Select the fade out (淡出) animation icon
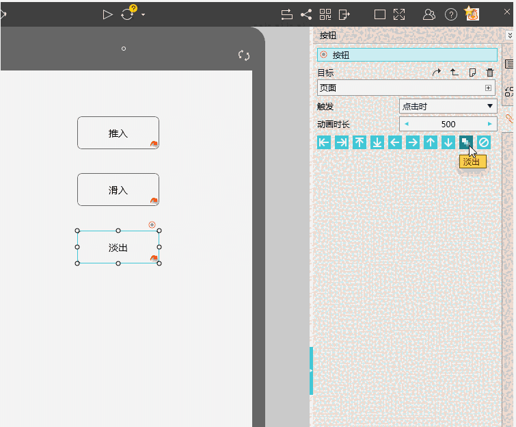 pyautogui.click(x=465, y=142)
